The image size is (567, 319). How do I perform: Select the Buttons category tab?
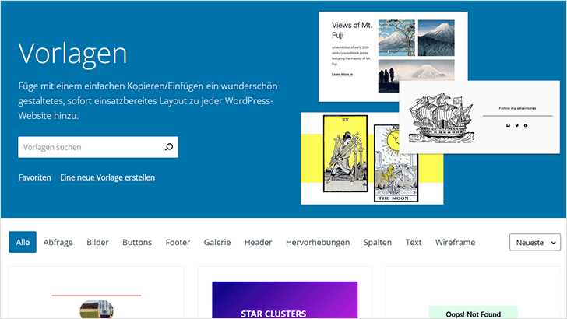(x=137, y=242)
